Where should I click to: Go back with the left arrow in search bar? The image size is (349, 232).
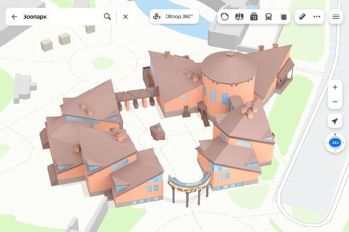pos(14,17)
